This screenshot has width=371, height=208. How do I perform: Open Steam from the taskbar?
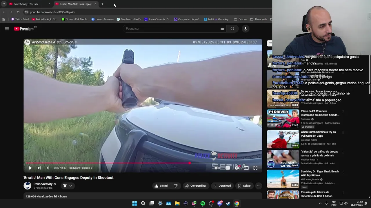tap(228, 203)
